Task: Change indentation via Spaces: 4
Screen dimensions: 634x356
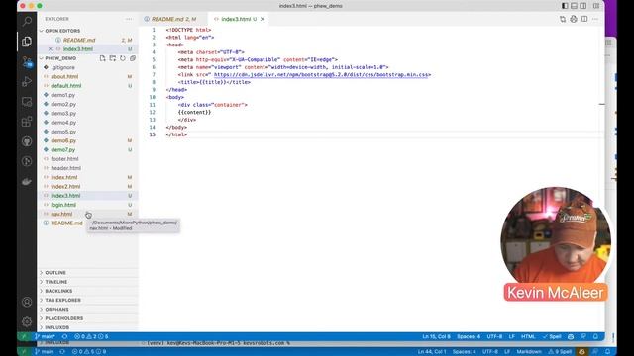Action: pyautogui.click(x=469, y=336)
